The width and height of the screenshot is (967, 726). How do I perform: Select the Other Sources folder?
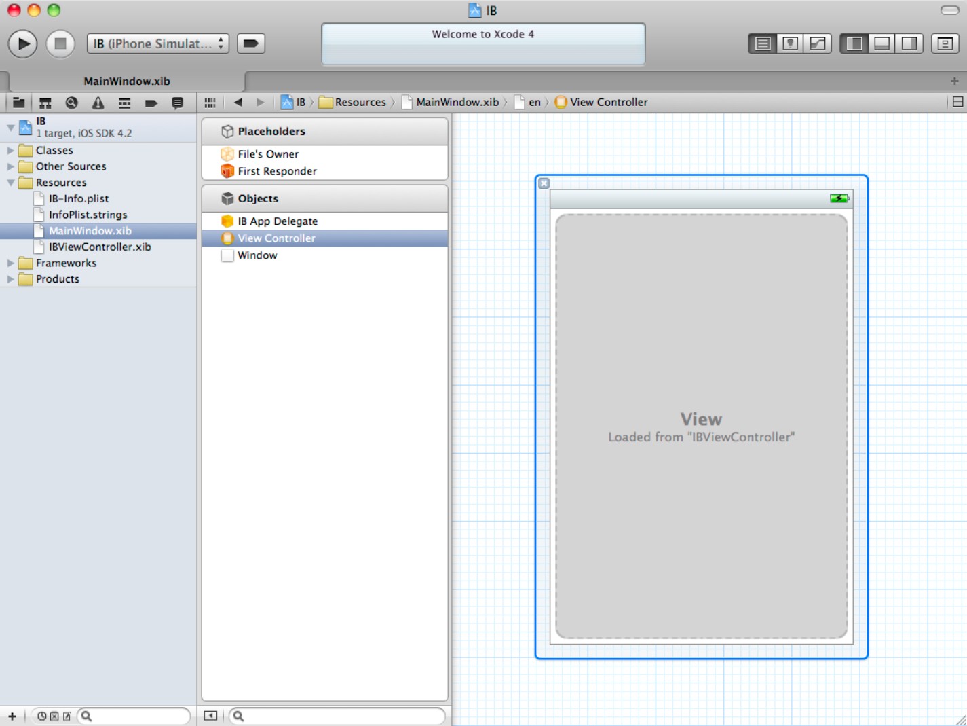[x=98, y=166]
